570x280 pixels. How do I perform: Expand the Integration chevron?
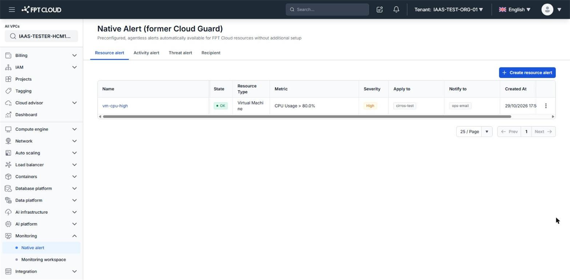tap(74, 272)
